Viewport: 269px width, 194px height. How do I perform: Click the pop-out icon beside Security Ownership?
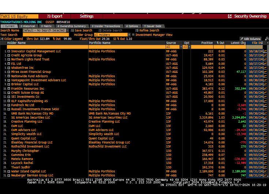(x=230, y=16)
